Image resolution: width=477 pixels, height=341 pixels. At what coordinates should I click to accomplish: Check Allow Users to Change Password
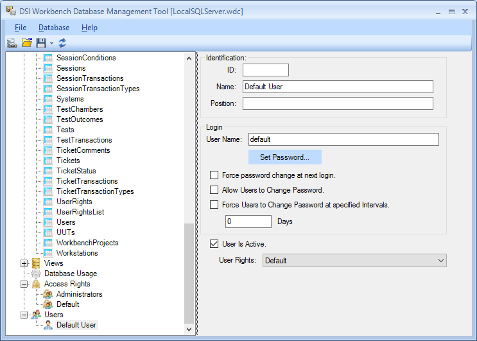point(214,190)
